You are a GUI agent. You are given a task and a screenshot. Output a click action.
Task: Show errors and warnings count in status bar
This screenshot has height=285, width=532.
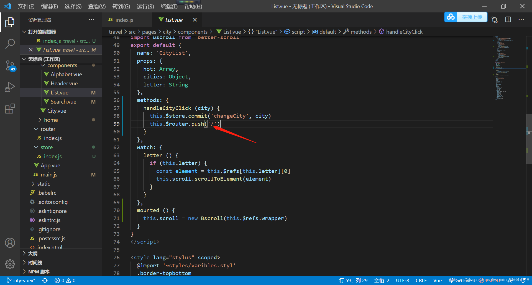[65, 281]
